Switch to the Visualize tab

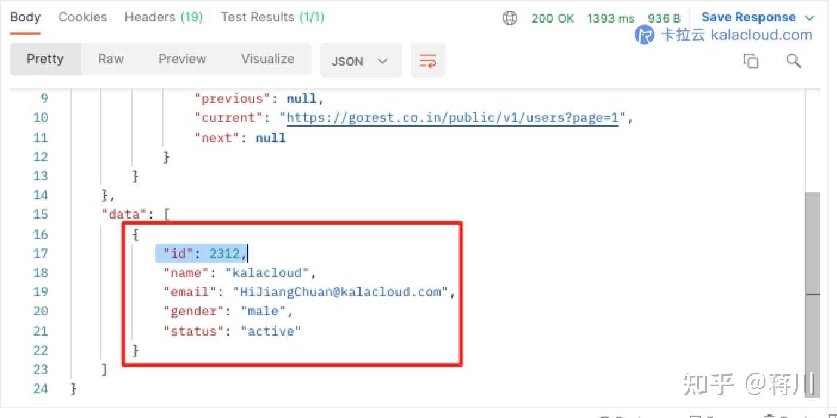267,59
